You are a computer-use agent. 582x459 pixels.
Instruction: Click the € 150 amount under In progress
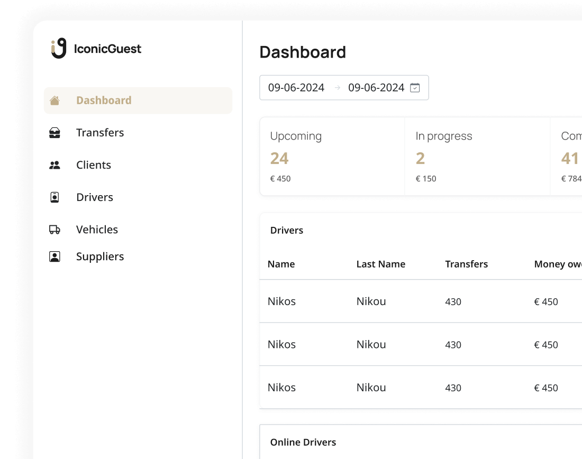(426, 179)
